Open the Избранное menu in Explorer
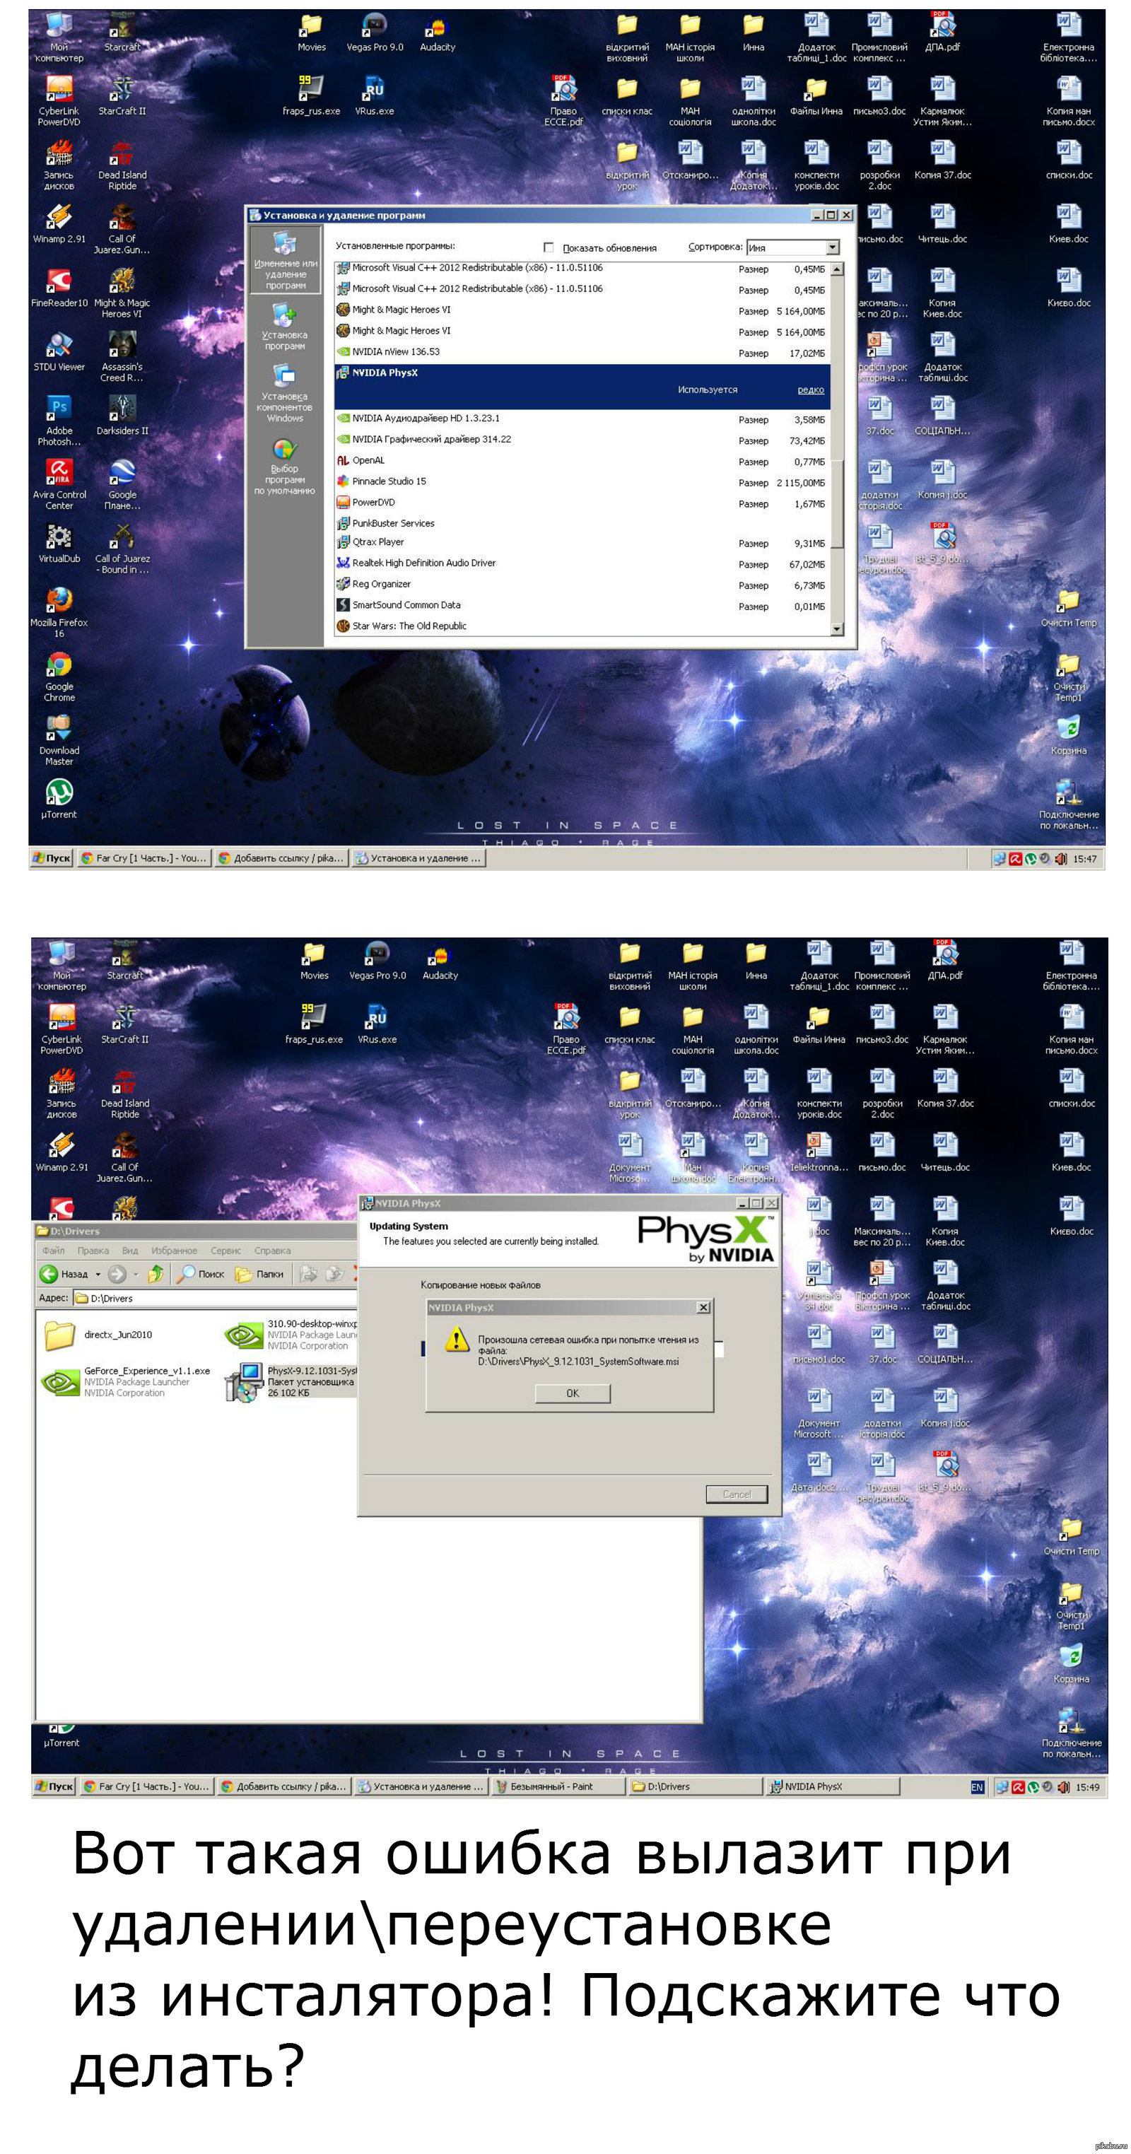This screenshot has width=1131, height=2154. pyautogui.click(x=174, y=1250)
